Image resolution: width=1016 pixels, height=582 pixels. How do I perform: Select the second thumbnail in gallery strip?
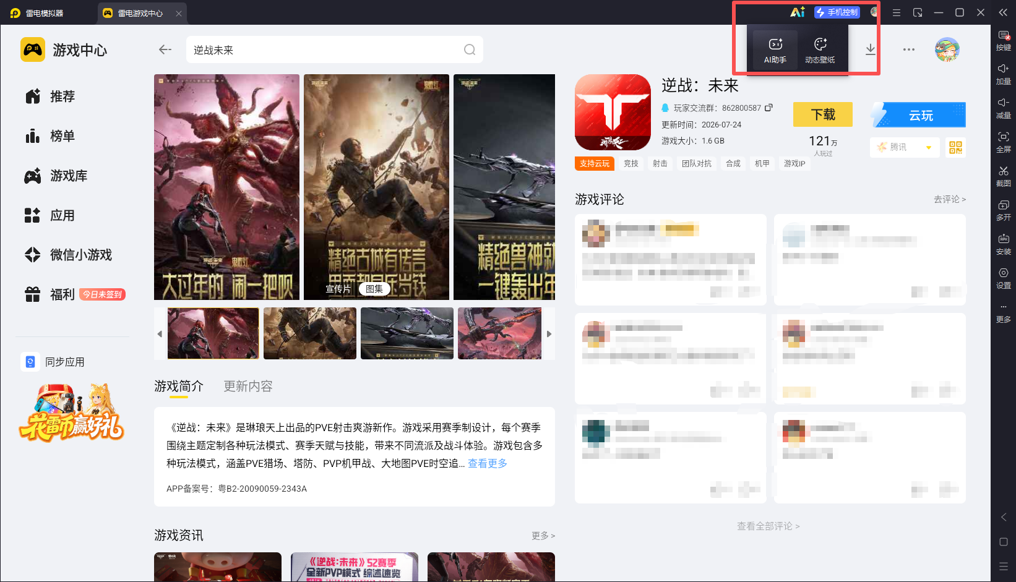(310, 333)
